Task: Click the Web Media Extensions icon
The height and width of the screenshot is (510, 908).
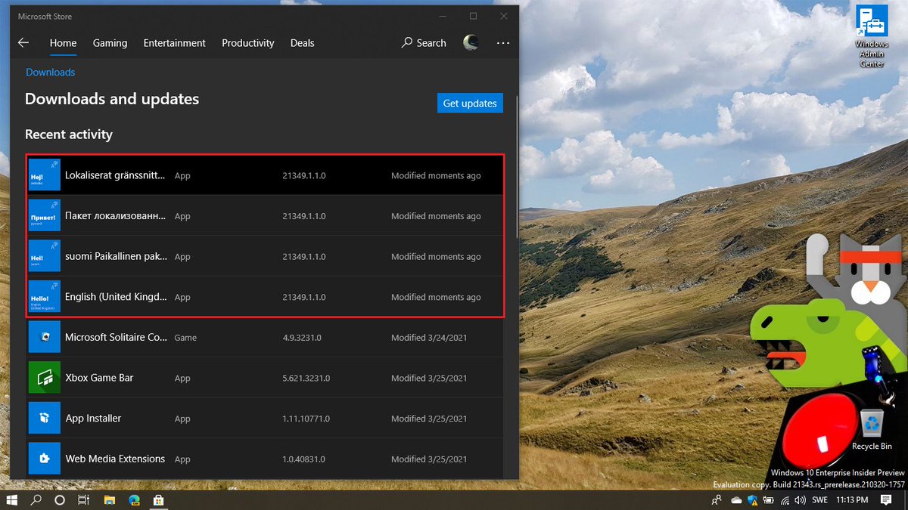Action: [x=44, y=459]
